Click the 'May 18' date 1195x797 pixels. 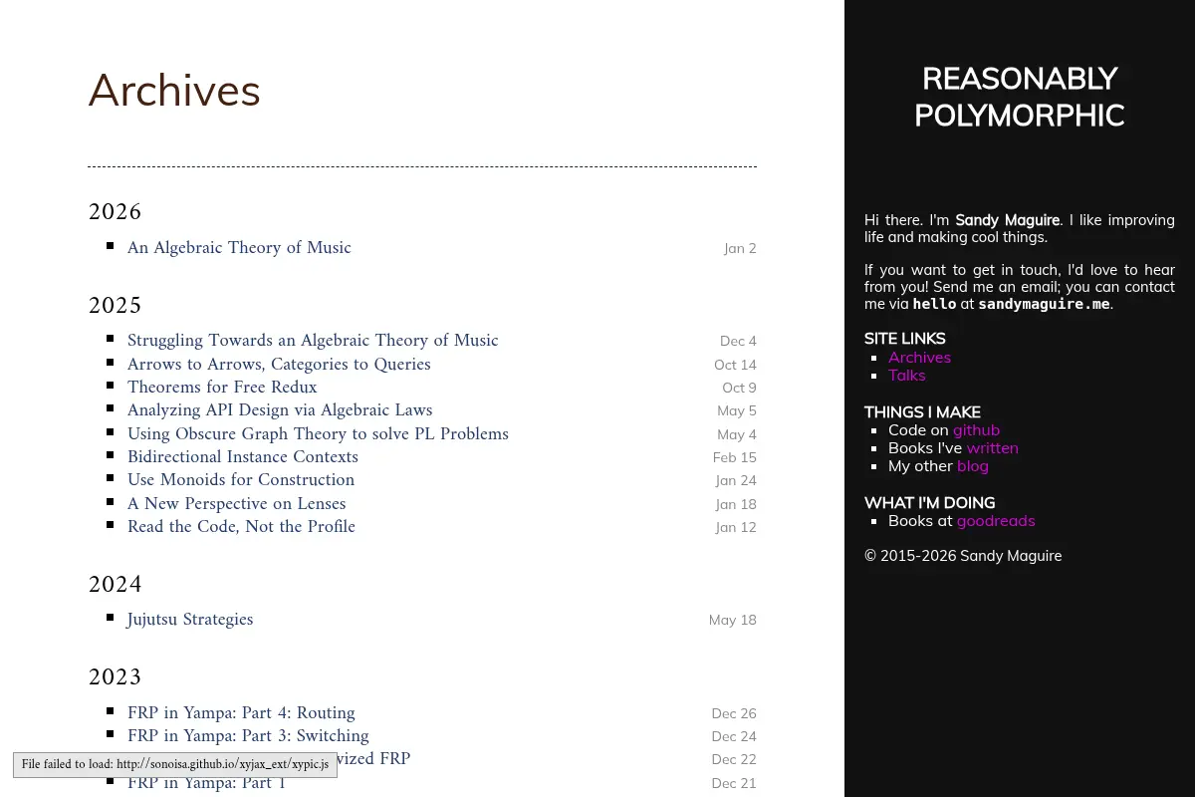tap(733, 620)
